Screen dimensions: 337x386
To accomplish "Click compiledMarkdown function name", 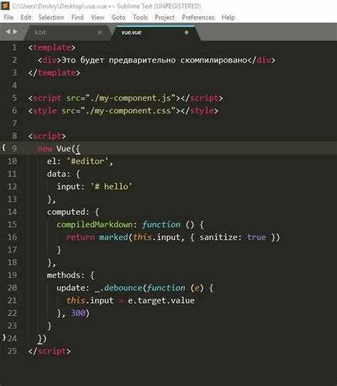I will click(x=95, y=224).
